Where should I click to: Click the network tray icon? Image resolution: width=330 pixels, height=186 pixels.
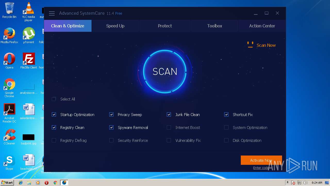coord(300,183)
